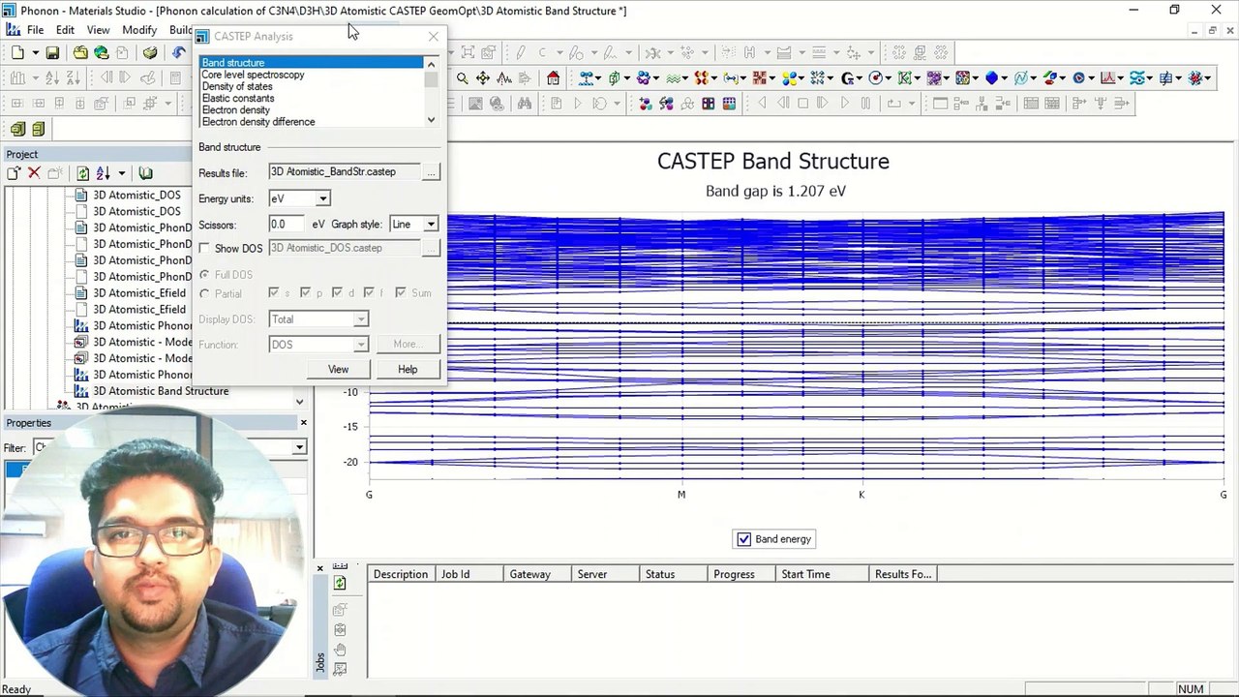Toggle the p orbital checkbox

pos(305,292)
